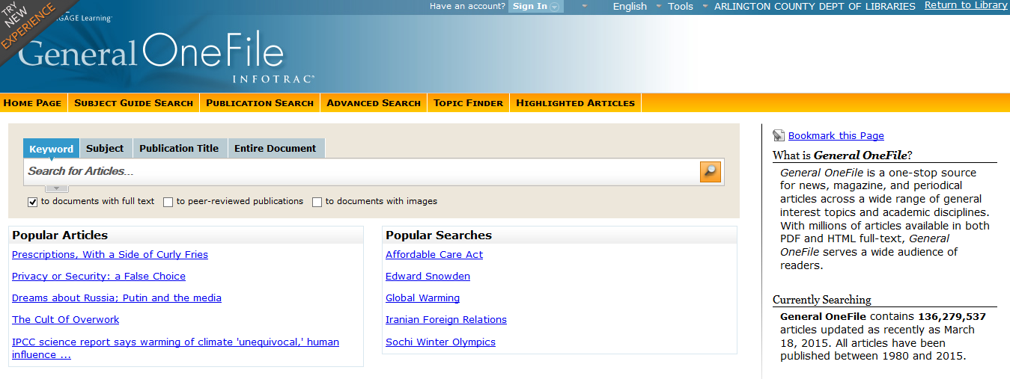Check the documents with images checkbox
Viewport: 1010px width, 379px height.
click(317, 202)
